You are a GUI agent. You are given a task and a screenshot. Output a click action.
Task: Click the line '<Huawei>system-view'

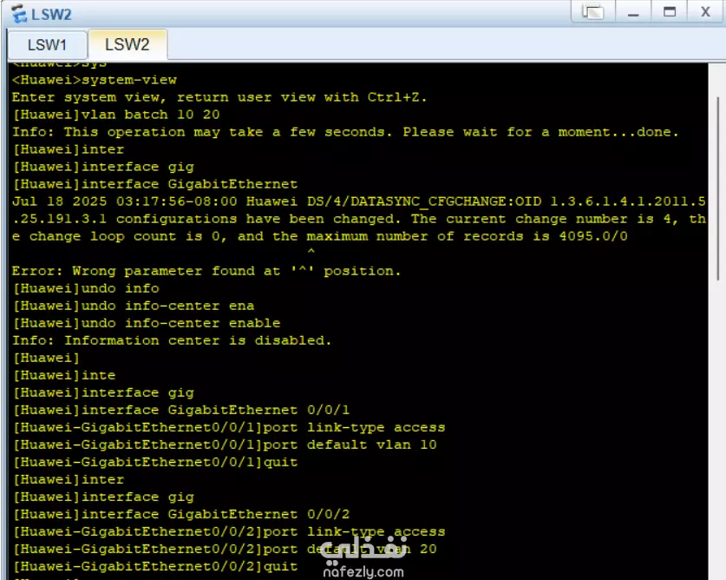pos(95,80)
